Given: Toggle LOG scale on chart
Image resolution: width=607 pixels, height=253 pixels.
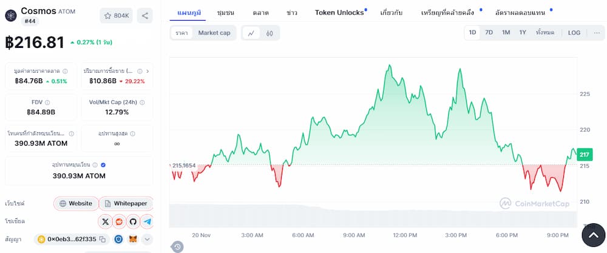Looking at the screenshot, I should click(x=574, y=33).
